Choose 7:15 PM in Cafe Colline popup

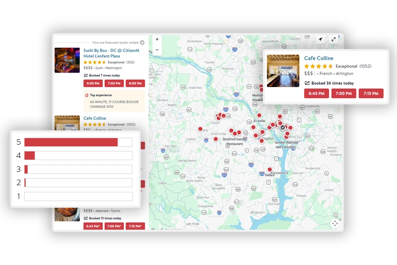click(x=371, y=94)
